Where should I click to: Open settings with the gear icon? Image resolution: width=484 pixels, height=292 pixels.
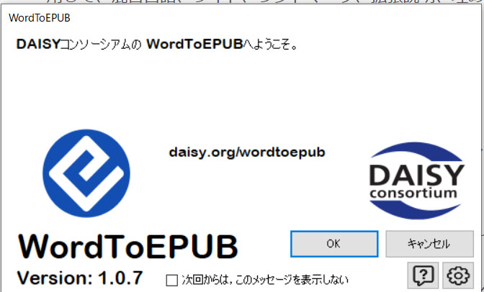458,275
